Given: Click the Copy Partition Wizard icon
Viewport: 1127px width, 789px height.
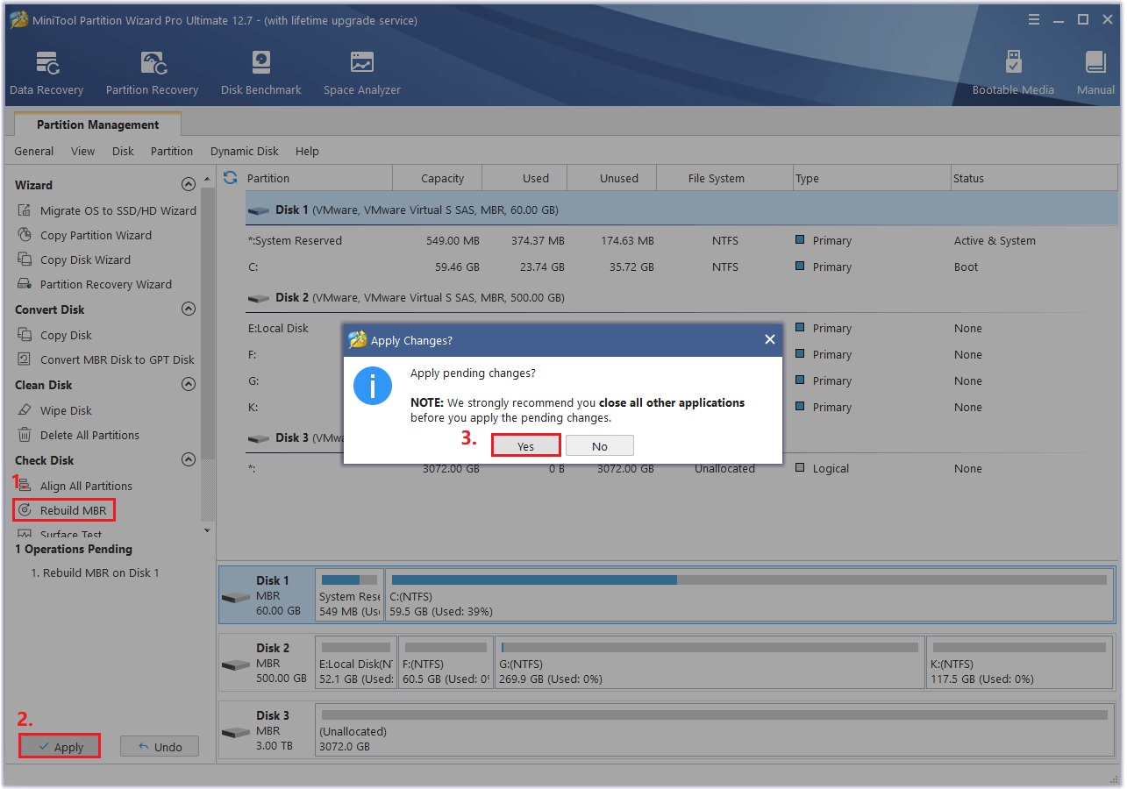Looking at the screenshot, I should (25, 235).
